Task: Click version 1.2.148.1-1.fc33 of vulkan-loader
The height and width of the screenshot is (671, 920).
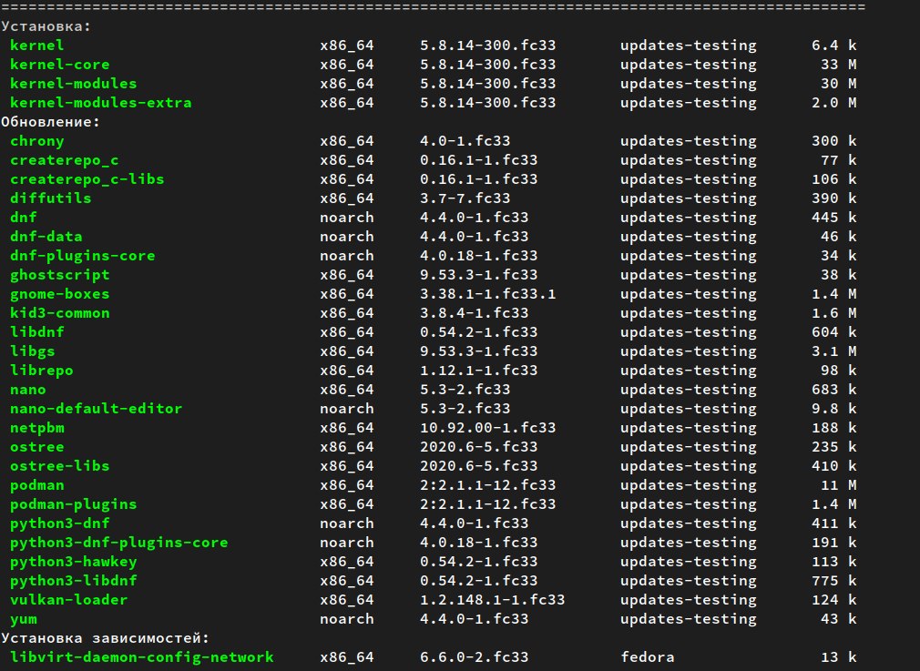Action: 492,600
